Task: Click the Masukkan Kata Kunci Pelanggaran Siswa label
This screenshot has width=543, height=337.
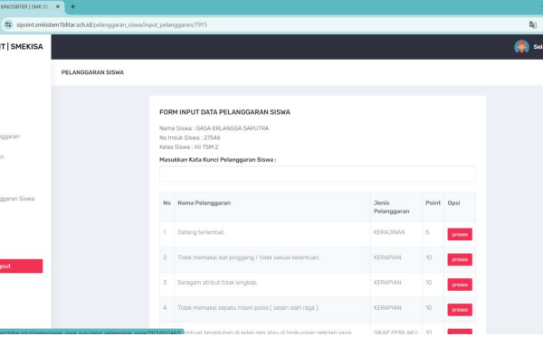Action: pos(218,160)
